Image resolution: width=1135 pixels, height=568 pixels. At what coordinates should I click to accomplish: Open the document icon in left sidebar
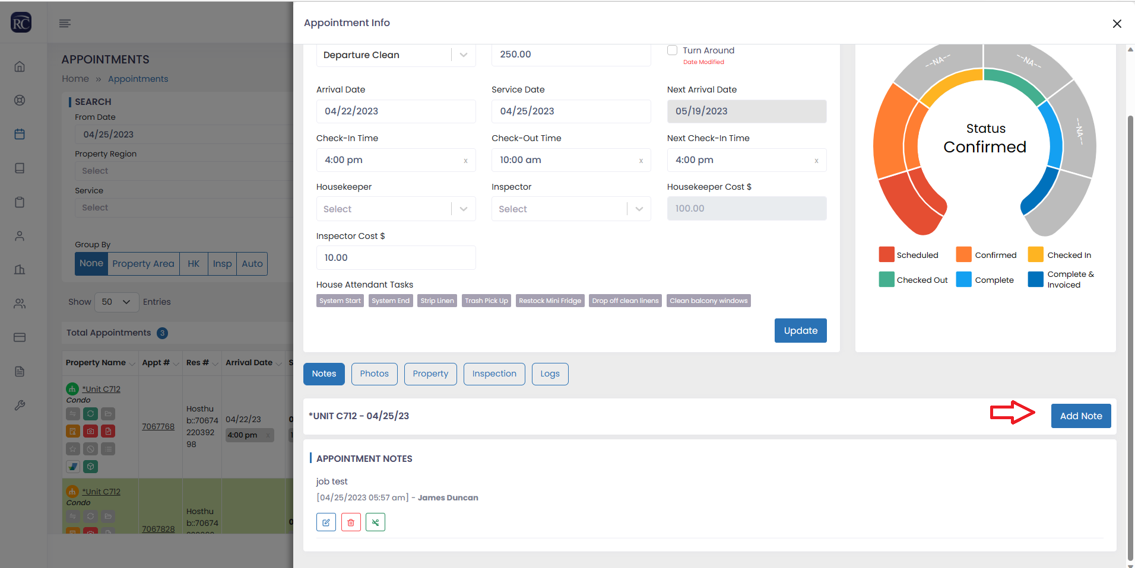click(x=20, y=372)
